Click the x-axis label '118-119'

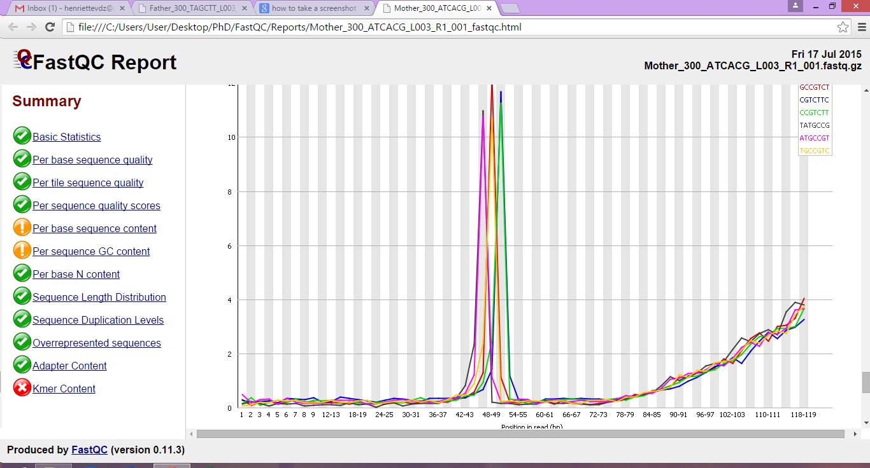(803, 415)
